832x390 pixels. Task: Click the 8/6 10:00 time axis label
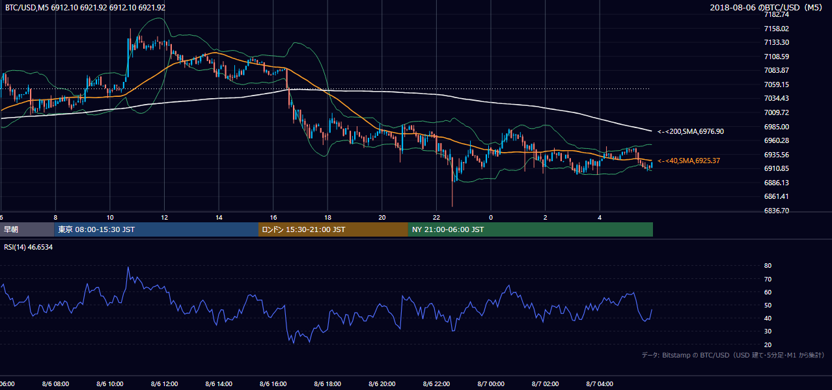pyautogui.click(x=110, y=384)
